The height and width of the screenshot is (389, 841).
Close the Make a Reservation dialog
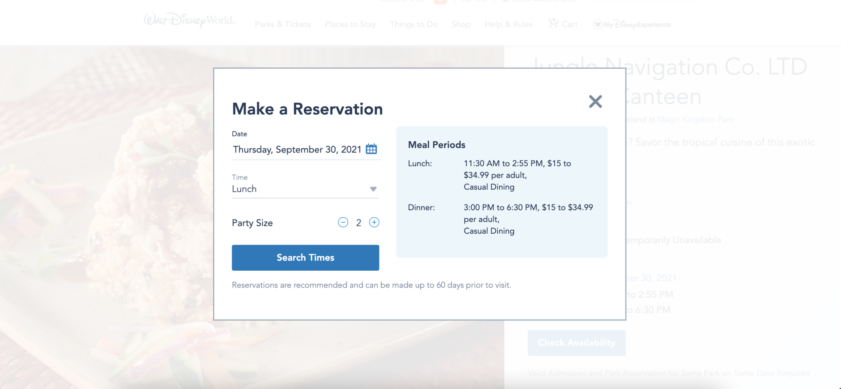(595, 101)
